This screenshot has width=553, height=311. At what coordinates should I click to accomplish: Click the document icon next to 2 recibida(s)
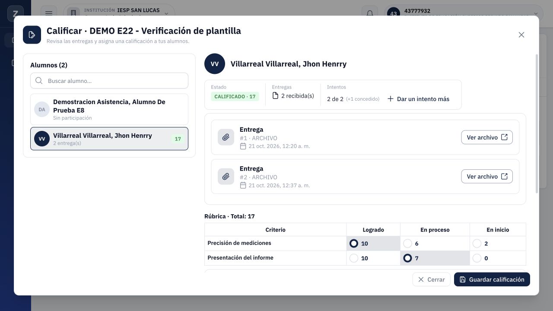pos(275,95)
